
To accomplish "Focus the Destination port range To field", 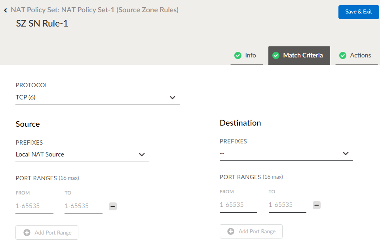I will pos(287,205).
